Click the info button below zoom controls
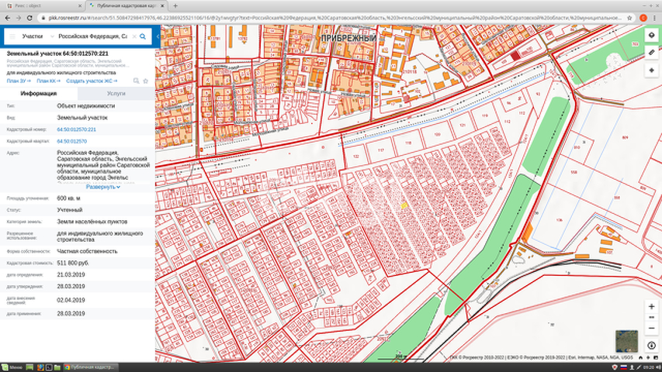This screenshot has width=662, height=372. tap(651, 345)
